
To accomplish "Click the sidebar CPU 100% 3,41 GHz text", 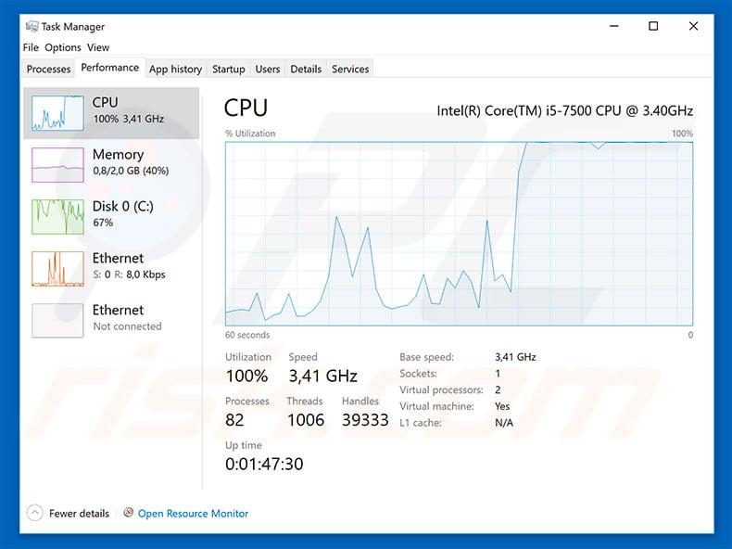I will tap(129, 119).
